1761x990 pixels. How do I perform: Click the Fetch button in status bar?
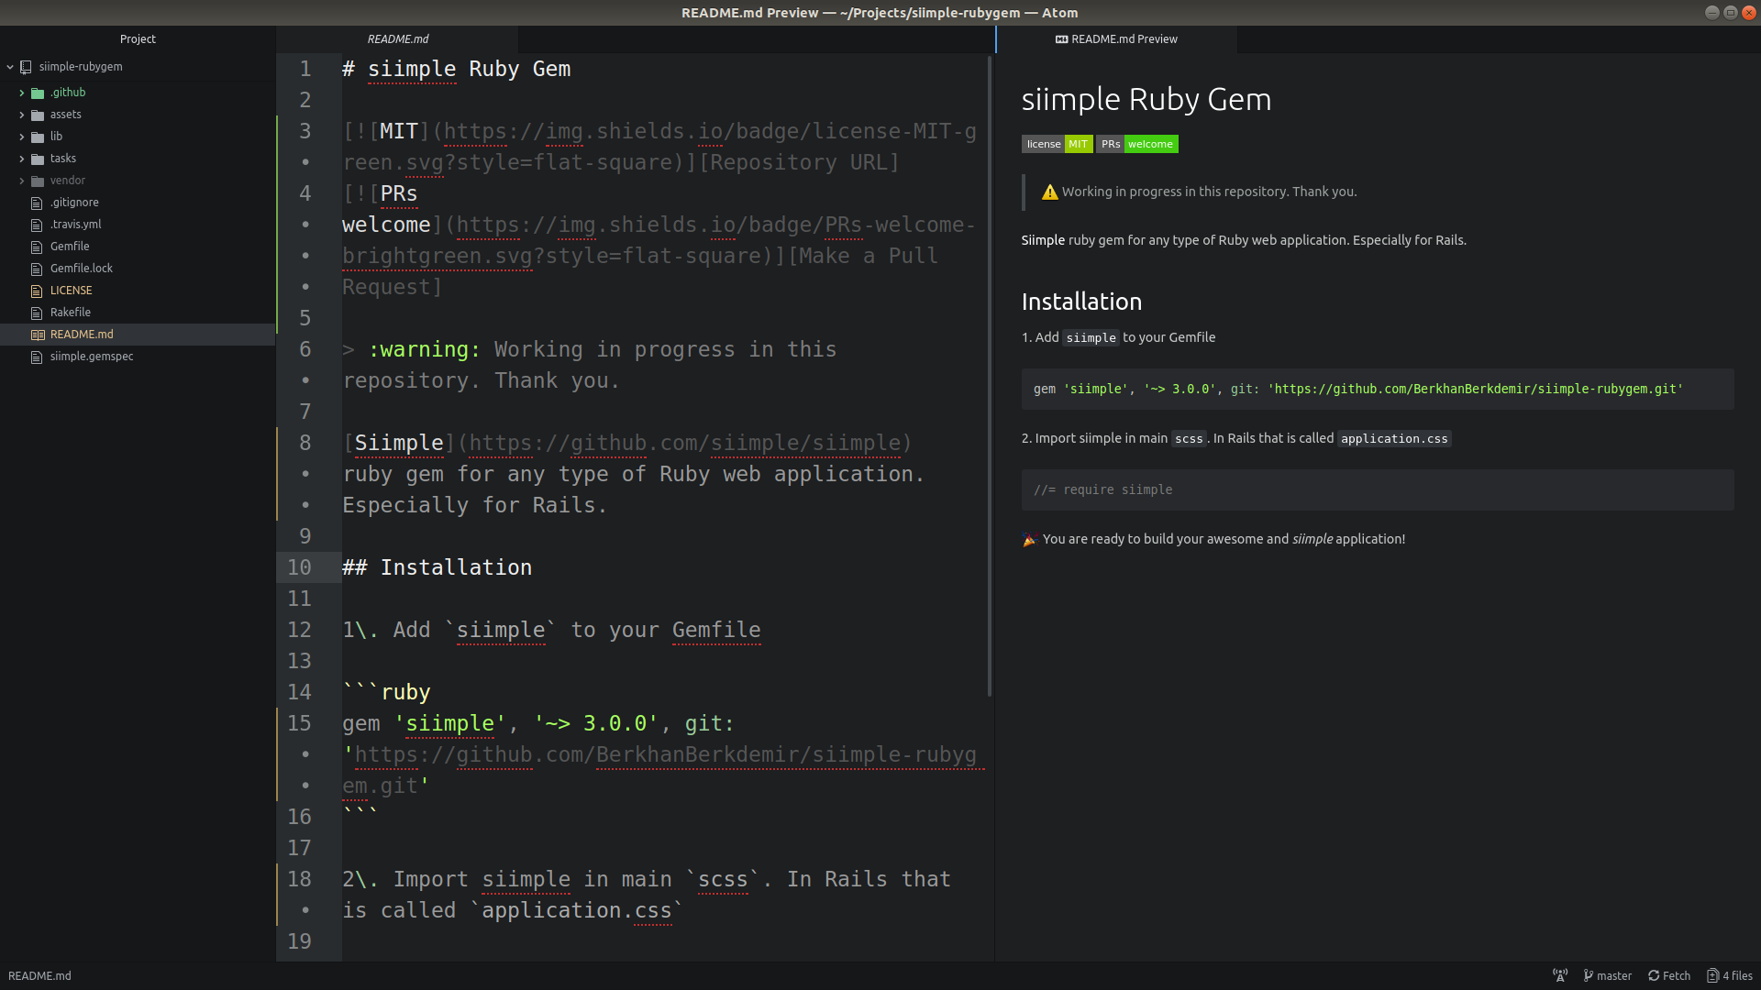(1669, 975)
